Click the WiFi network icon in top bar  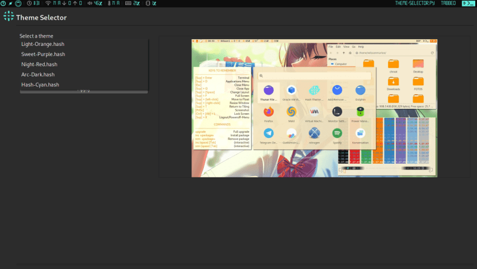coord(48,4)
